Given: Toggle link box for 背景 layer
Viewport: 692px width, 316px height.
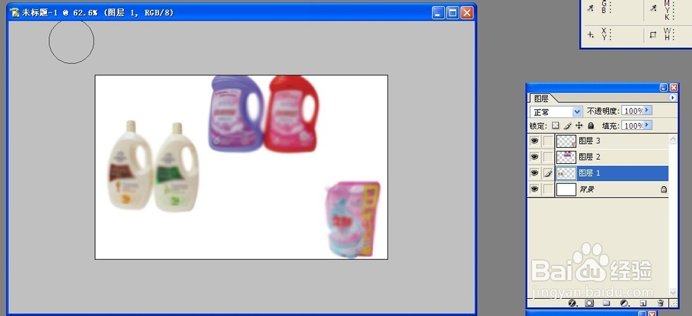Looking at the screenshot, I should pyautogui.click(x=547, y=189).
